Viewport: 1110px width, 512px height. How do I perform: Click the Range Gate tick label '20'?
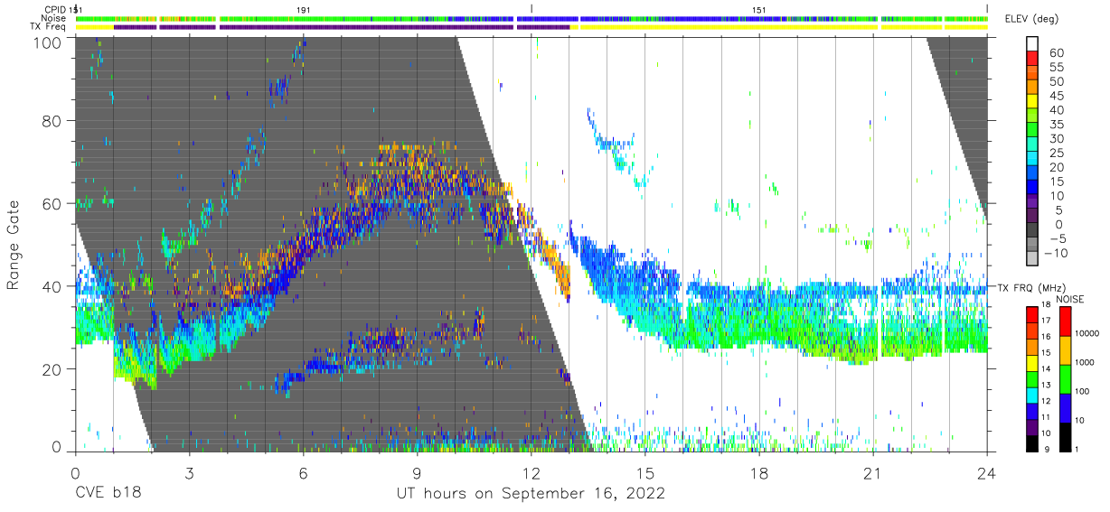click(52, 369)
